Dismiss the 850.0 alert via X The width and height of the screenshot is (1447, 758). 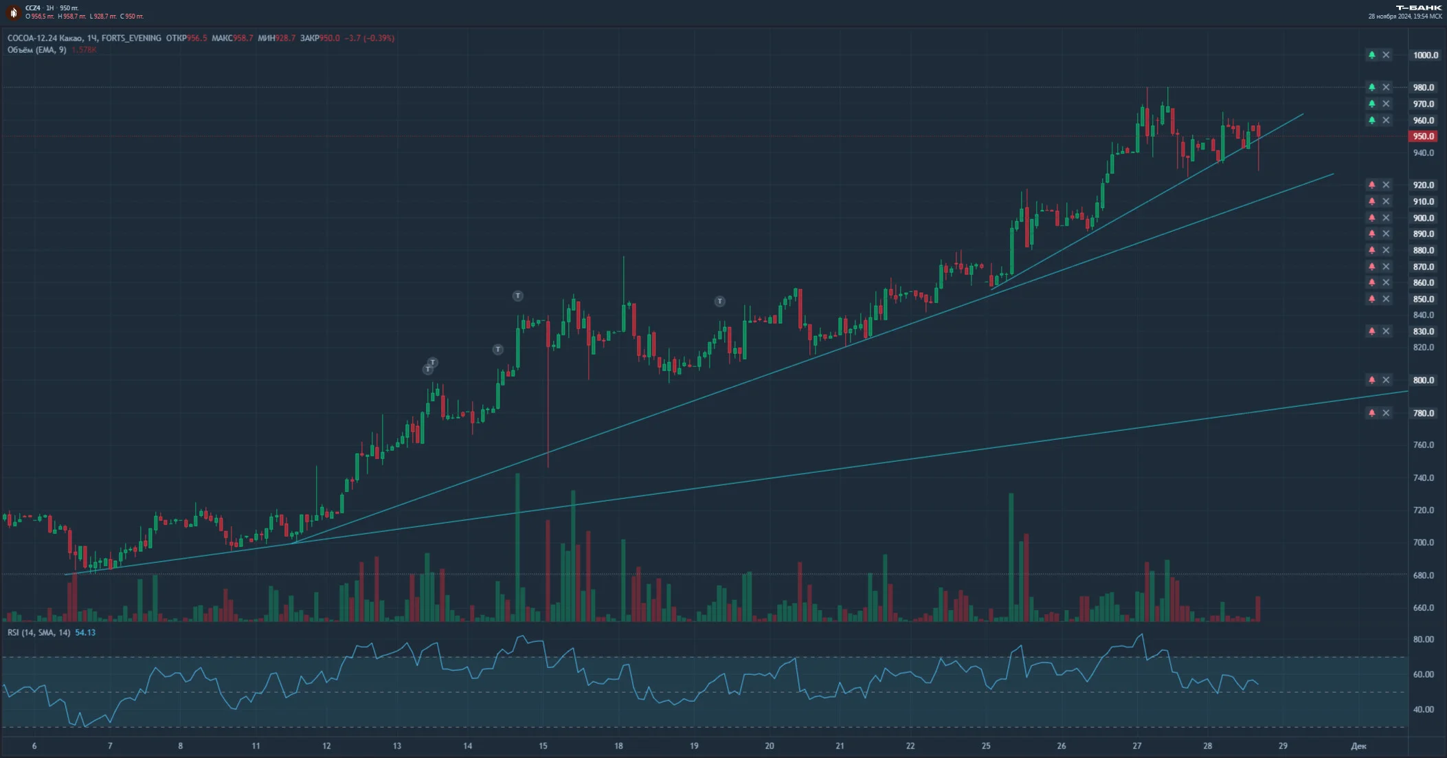tap(1386, 299)
